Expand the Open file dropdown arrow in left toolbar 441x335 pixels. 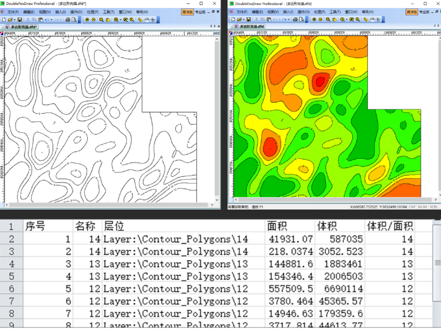coord(15,20)
